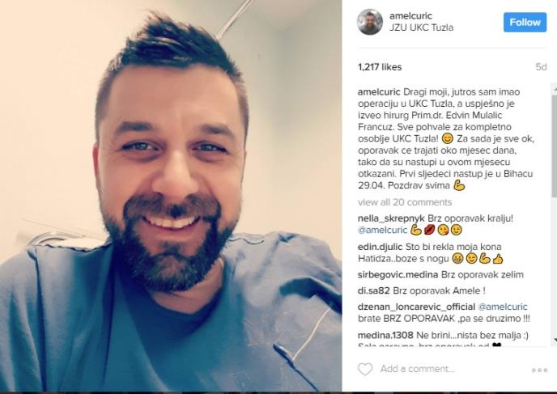Follow the amelcuric account
The height and width of the screenshot is (394, 557).
(x=525, y=22)
